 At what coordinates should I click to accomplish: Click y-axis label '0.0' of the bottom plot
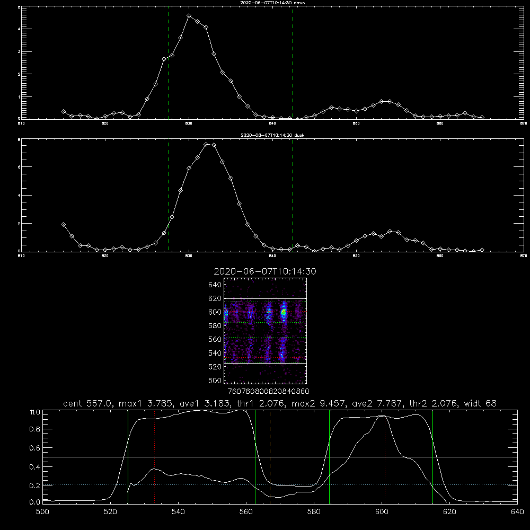[35, 502]
